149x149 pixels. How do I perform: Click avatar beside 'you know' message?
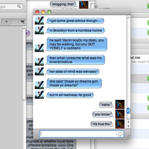pos(120,114)
